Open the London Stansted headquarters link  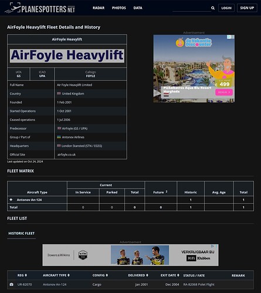click(x=82, y=146)
